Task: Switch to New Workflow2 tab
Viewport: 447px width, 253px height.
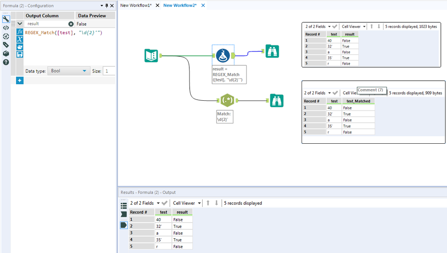Action: pyautogui.click(x=180, y=5)
